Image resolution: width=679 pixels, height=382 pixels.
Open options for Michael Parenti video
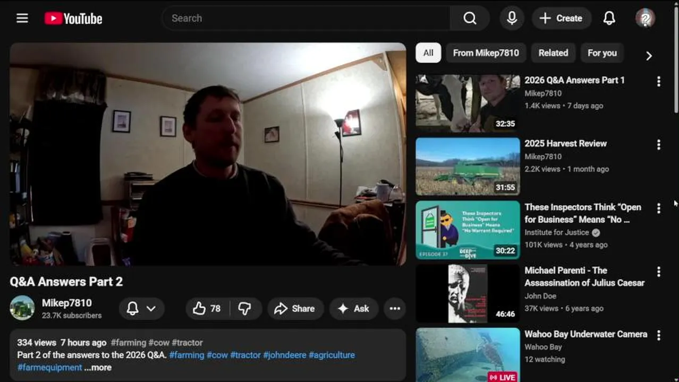click(659, 272)
